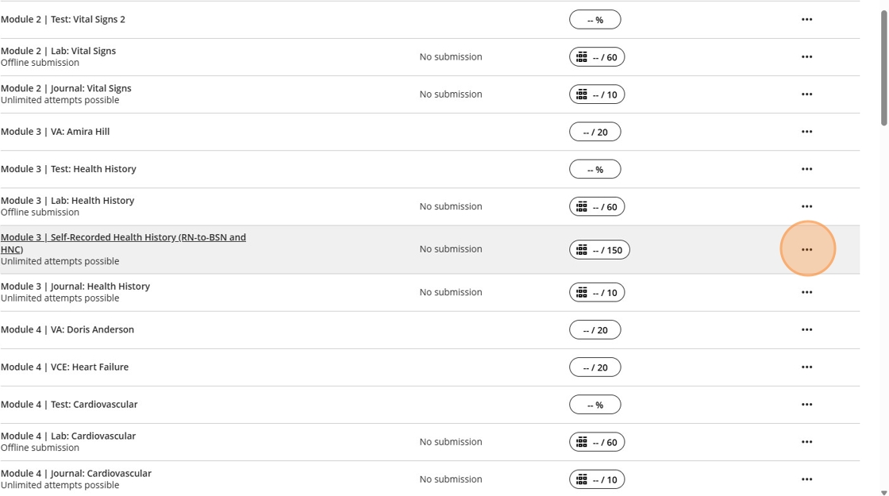This screenshot has height=496, width=889.
Task: Click percent grade pill for Module 2 Test: Vital Signs 2
Action: click(595, 20)
